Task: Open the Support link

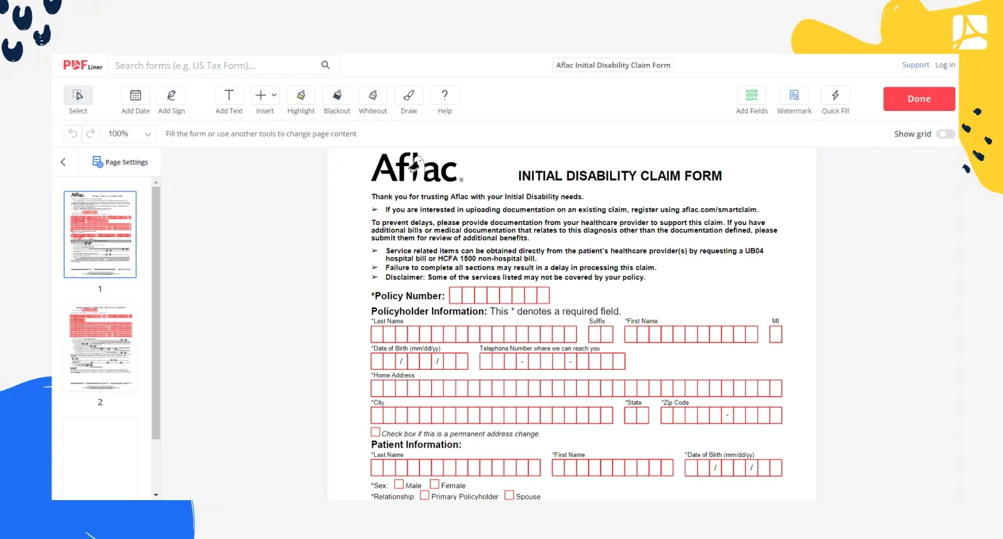Action: 915,65
